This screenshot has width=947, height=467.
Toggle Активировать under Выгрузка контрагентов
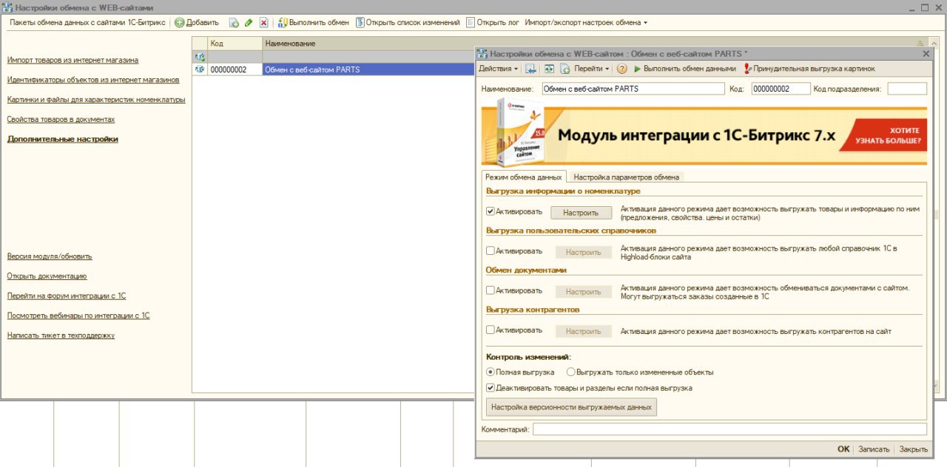point(491,330)
